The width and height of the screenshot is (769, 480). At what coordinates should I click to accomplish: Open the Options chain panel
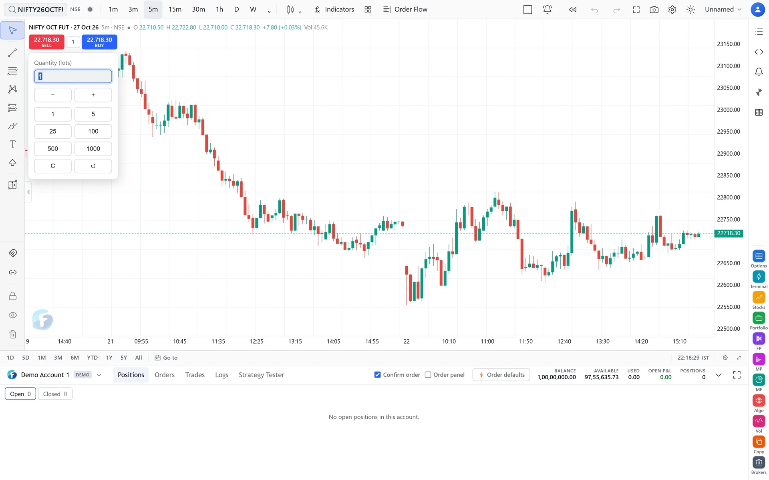click(759, 256)
